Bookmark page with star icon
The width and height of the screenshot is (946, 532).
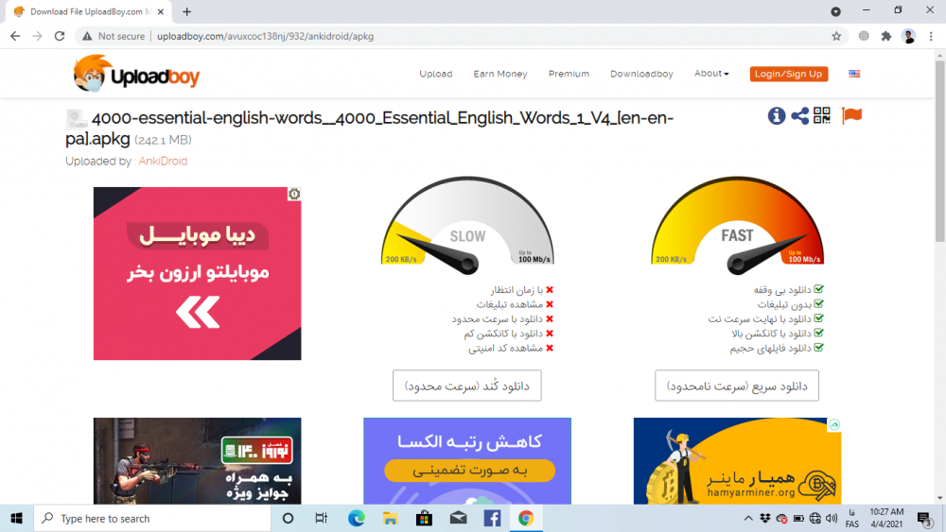tap(836, 36)
